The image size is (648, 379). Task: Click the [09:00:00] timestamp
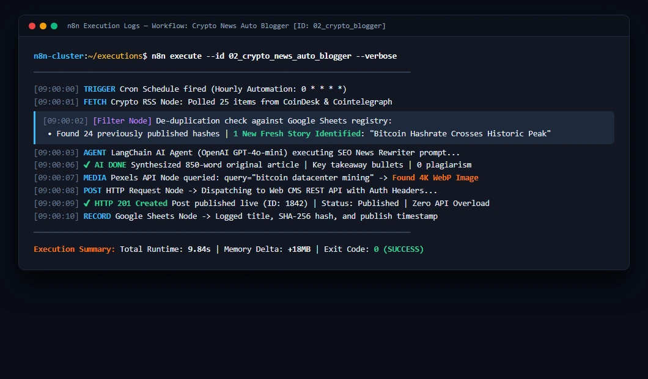click(x=56, y=89)
